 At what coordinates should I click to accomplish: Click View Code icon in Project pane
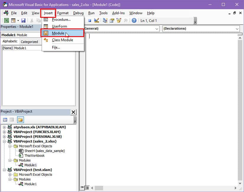point(5,120)
